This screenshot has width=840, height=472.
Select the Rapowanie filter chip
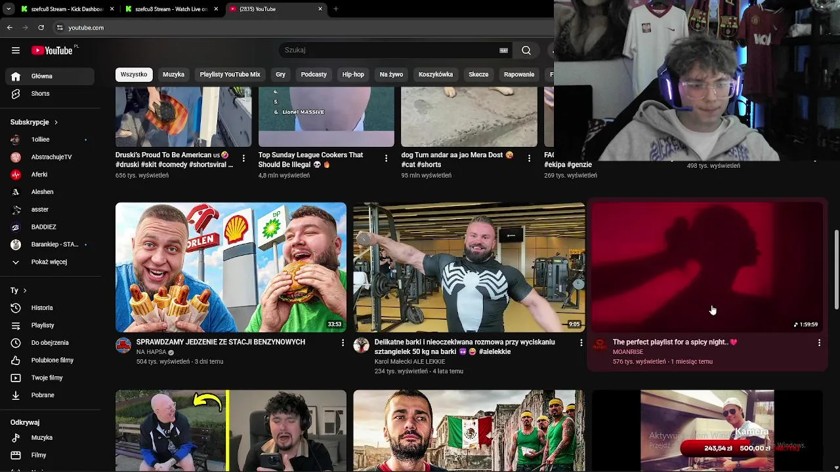(519, 75)
